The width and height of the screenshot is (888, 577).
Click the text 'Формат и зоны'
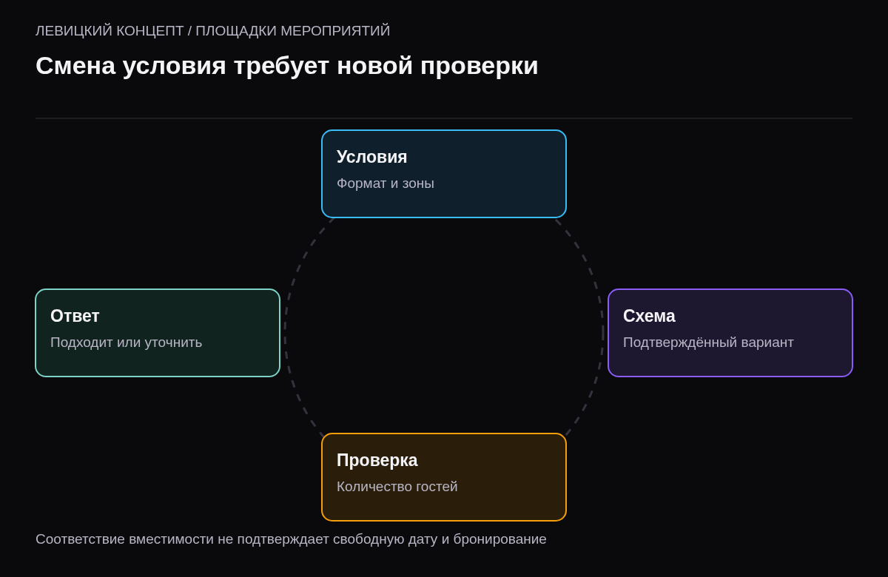386,183
